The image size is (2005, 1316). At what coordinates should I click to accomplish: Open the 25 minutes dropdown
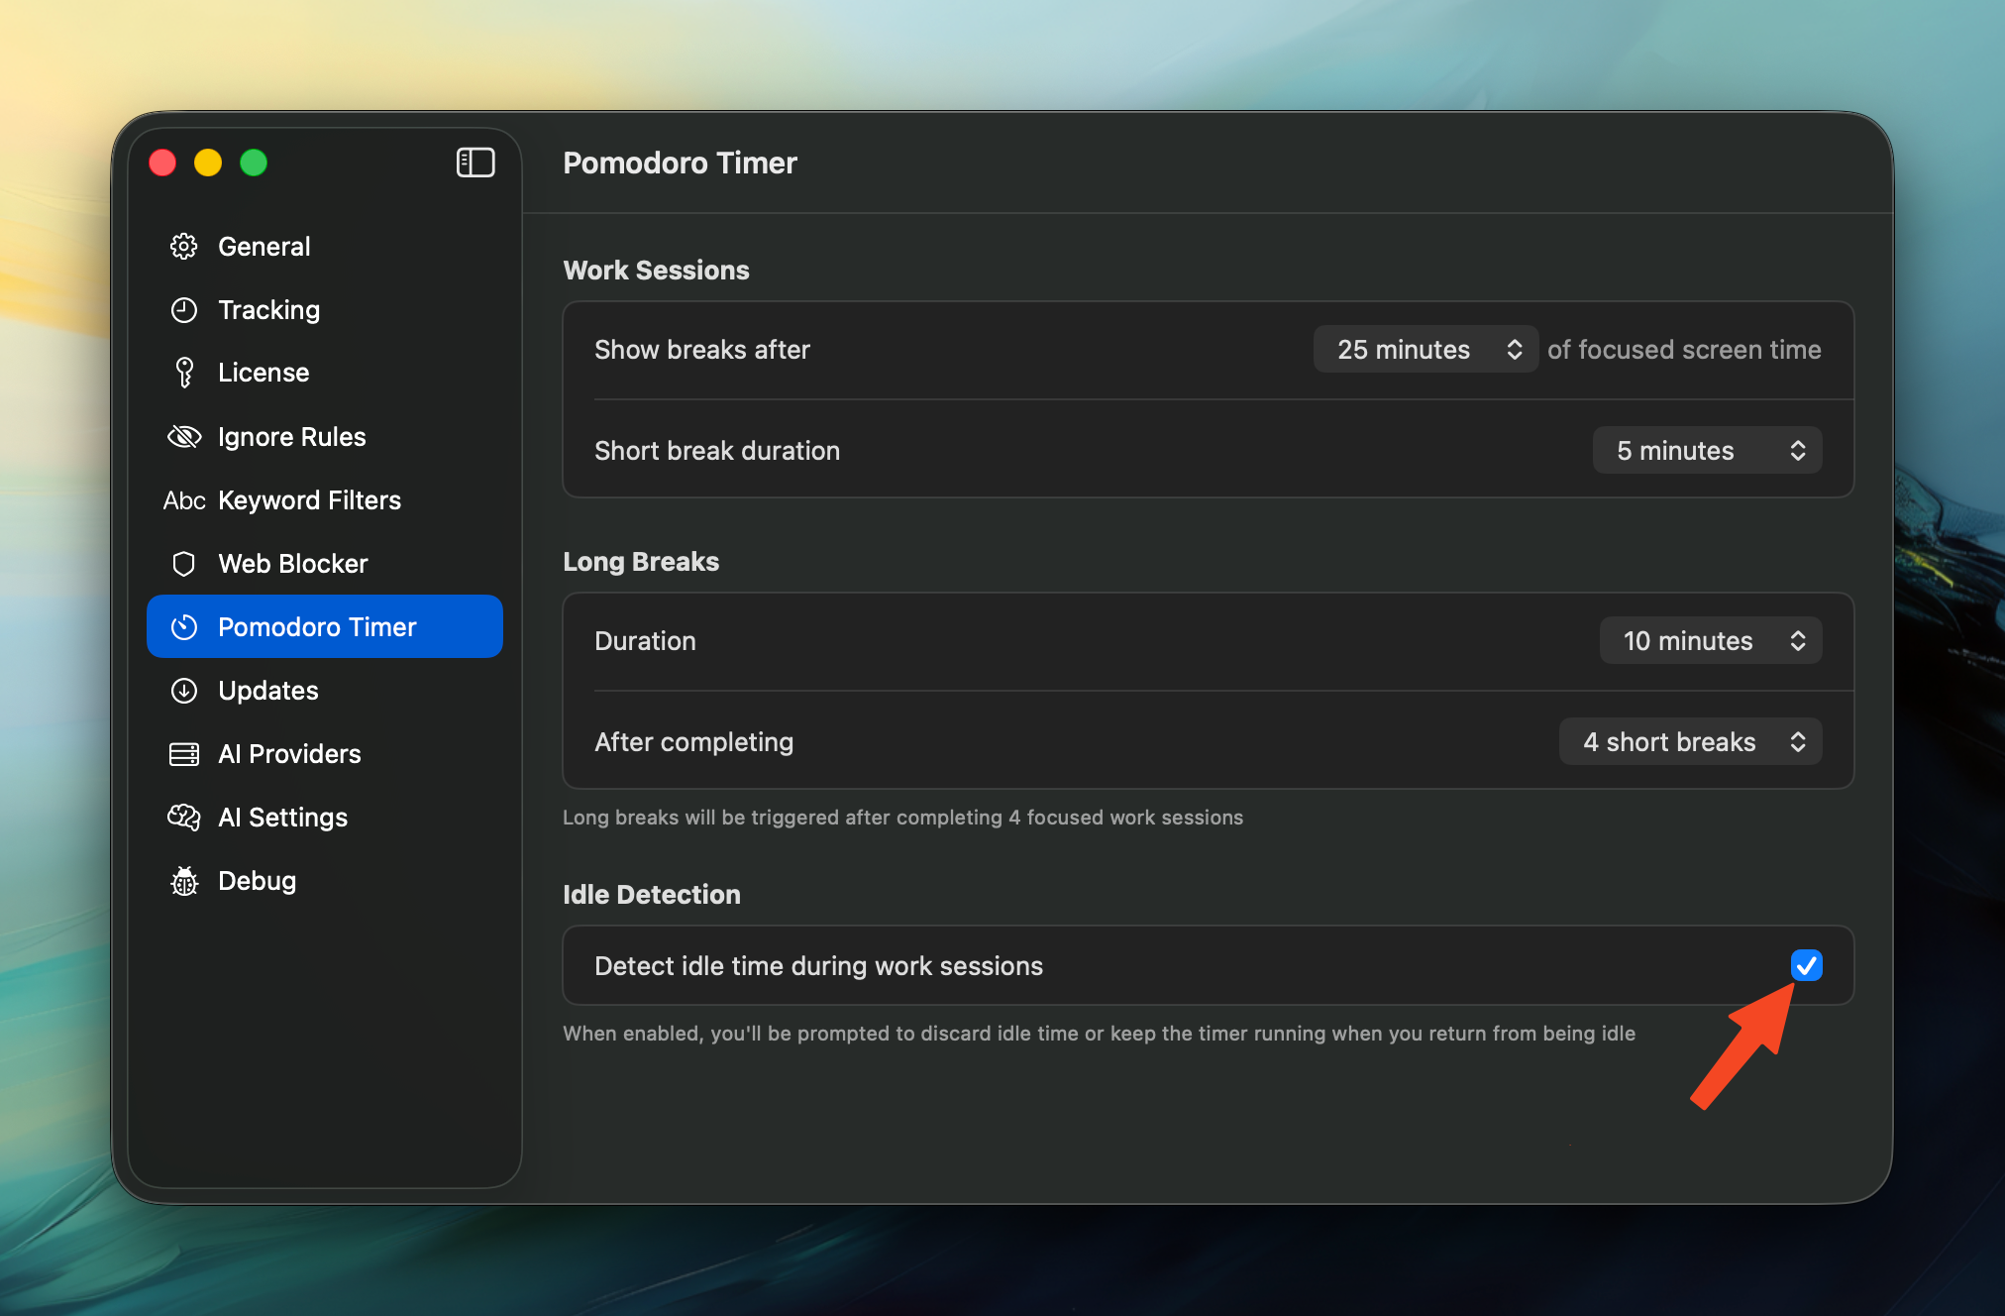tap(1425, 349)
